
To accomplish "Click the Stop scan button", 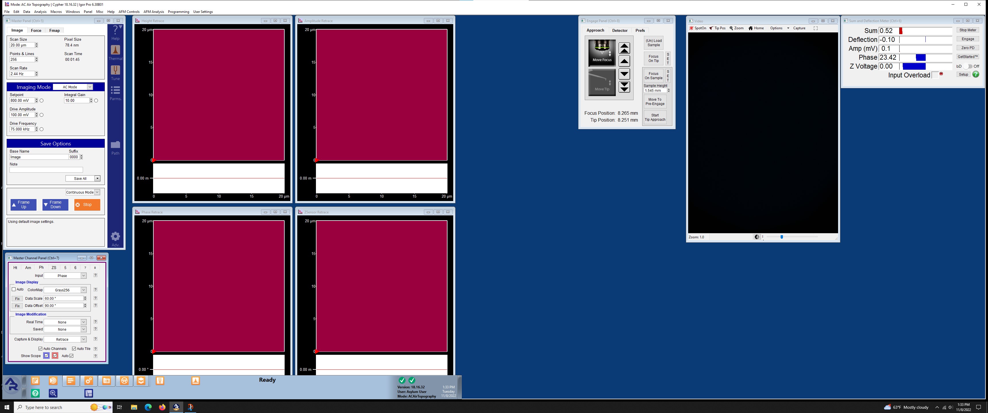I will pos(86,204).
